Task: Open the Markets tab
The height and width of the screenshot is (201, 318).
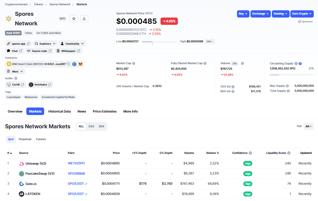Action: (x=35, y=112)
